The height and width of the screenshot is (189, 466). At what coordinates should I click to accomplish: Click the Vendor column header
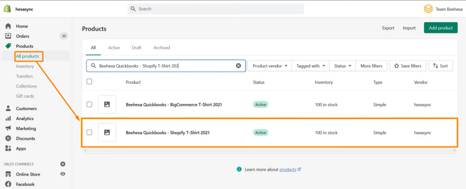coord(421,82)
